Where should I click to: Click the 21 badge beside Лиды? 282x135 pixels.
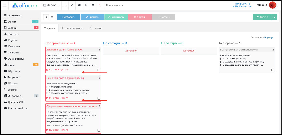click(36, 65)
